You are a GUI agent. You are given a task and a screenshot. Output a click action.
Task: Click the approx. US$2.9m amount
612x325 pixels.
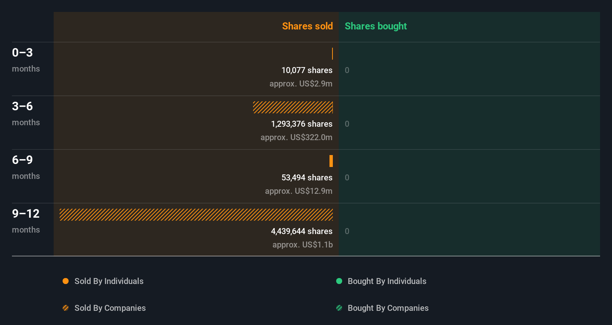[x=301, y=83]
